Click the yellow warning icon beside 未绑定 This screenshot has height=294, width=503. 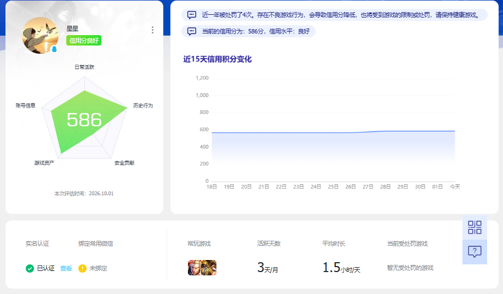pos(82,268)
